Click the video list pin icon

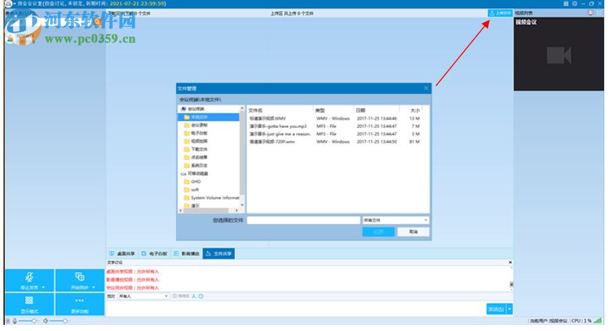click(591, 13)
